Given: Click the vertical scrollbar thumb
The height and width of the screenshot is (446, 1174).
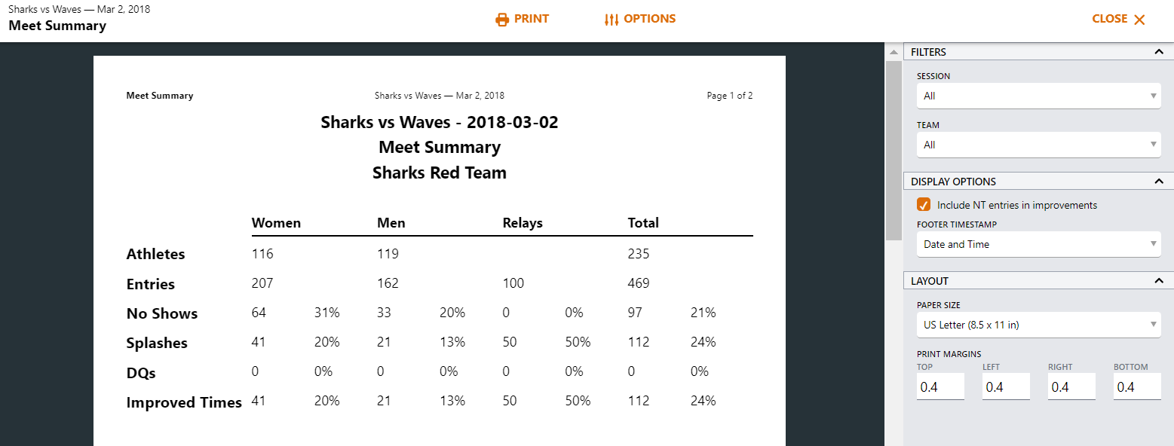Looking at the screenshot, I should click(894, 151).
